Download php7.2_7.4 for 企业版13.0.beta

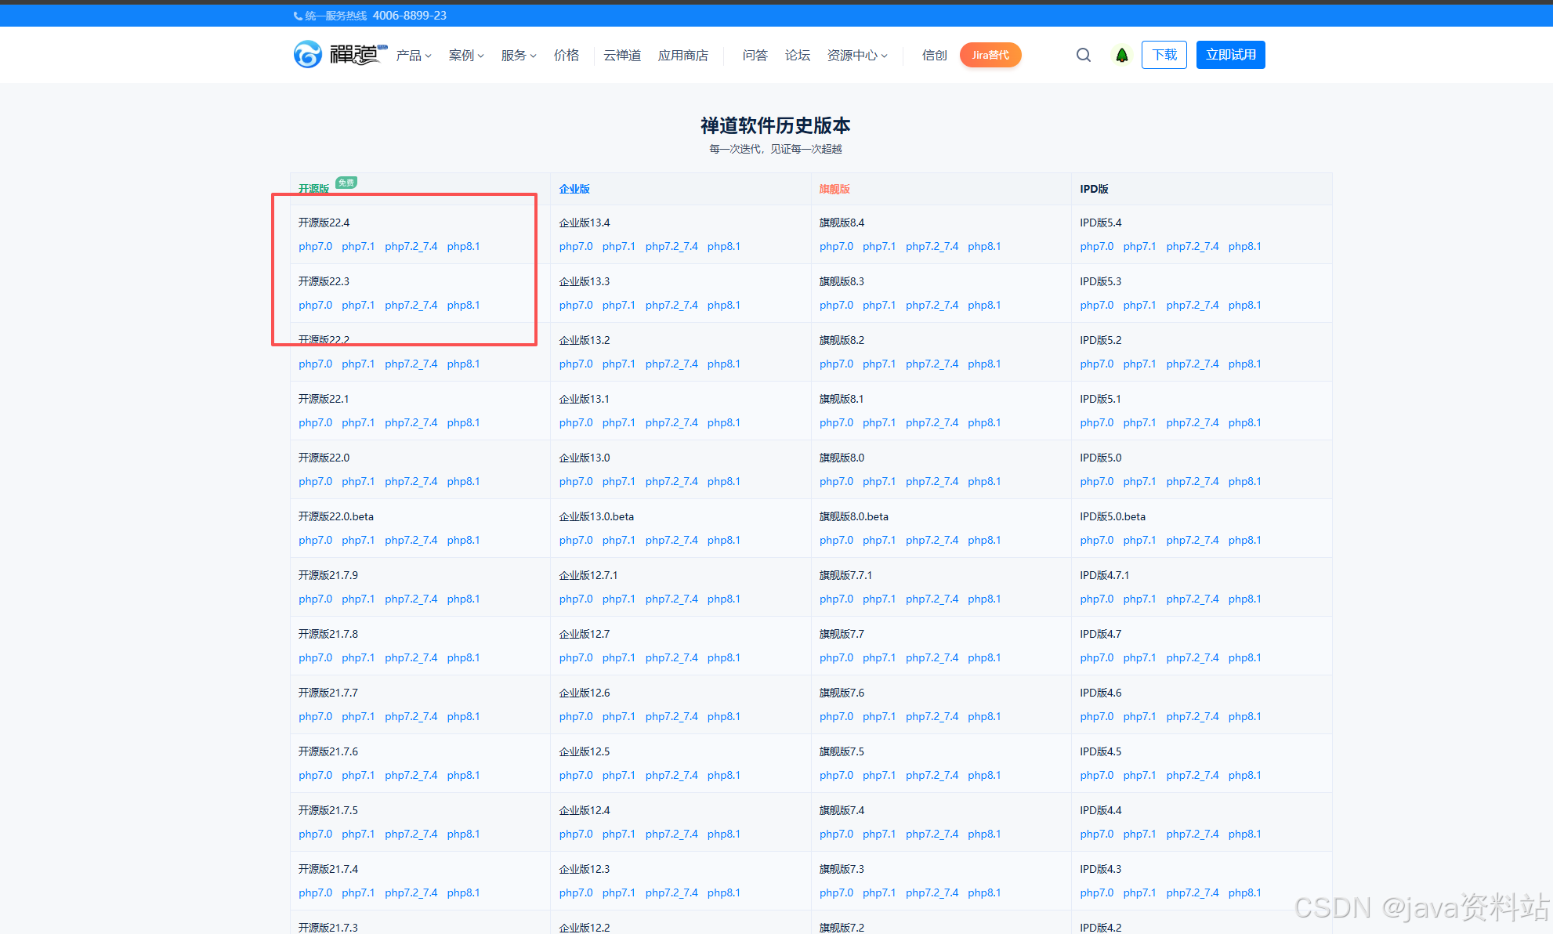(672, 540)
